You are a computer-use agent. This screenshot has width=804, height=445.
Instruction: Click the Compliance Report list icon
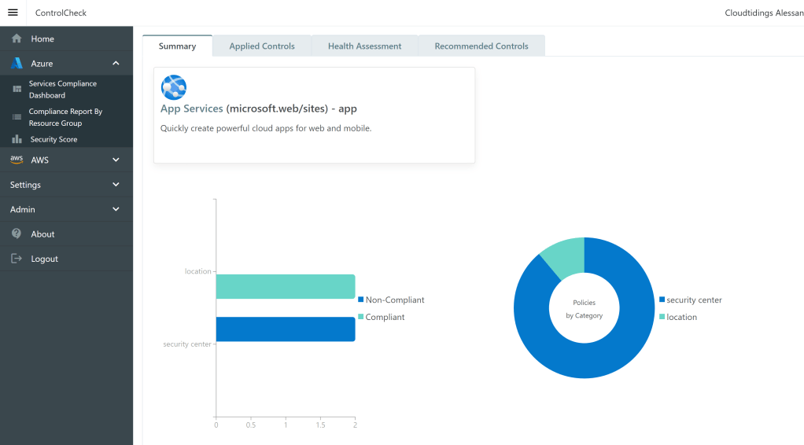point(17,117)
